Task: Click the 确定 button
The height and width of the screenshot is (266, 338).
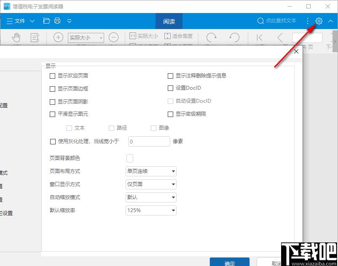Action: (230, 262)
